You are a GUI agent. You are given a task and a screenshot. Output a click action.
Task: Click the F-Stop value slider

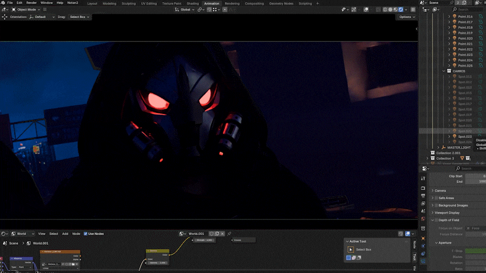point(476,251)
